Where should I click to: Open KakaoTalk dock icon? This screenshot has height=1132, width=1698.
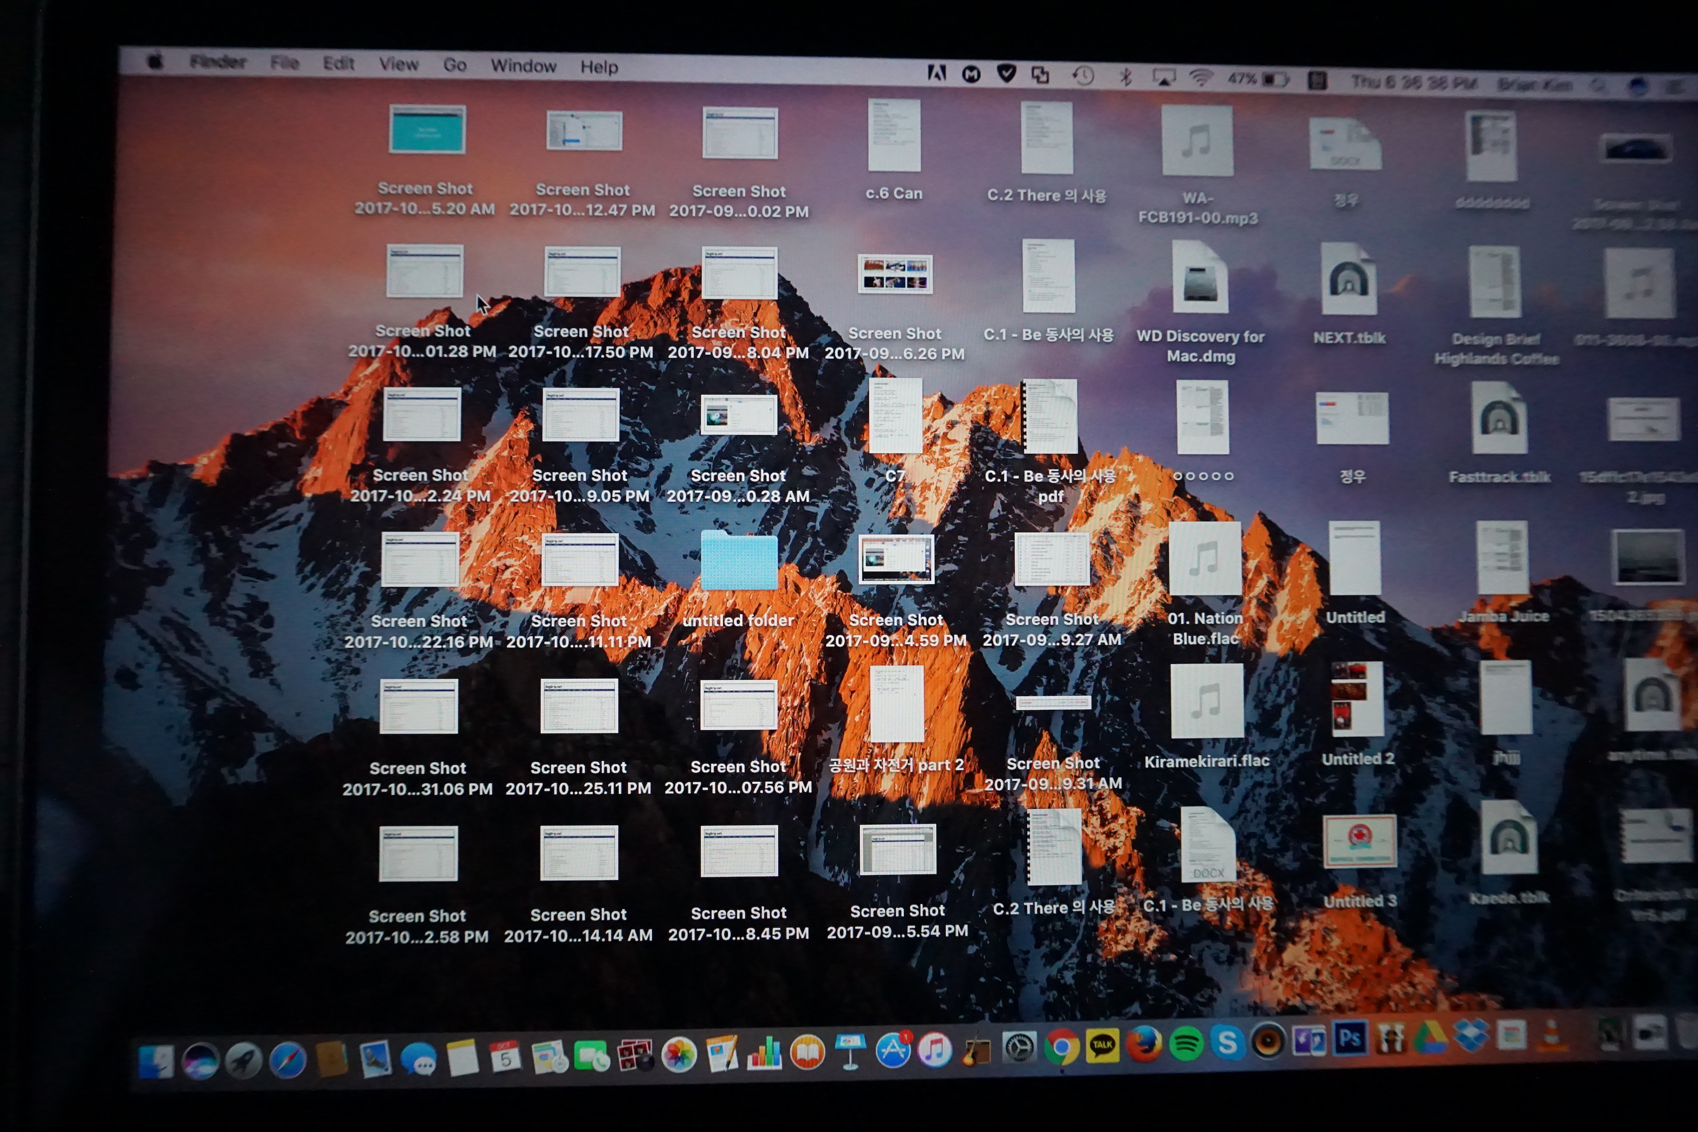tap(1101, 1046)
